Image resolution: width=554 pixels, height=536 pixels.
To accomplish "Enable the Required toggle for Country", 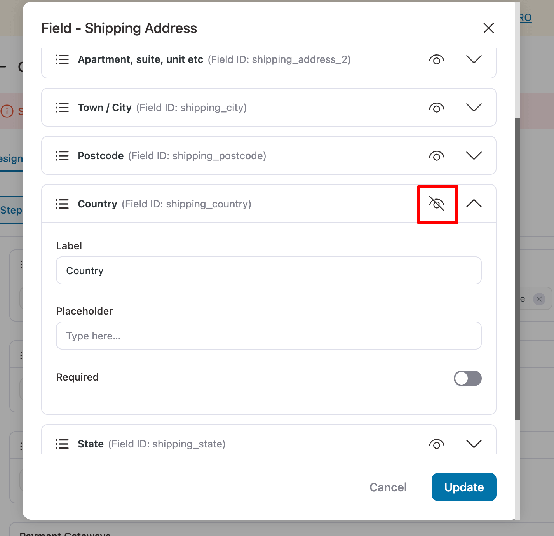I will click(x=468, y=378).
